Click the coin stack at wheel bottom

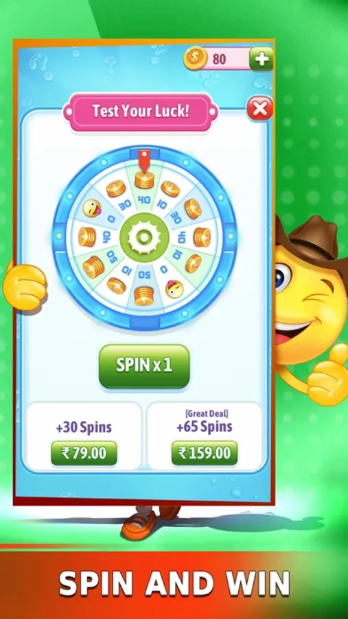pyautogui.click(x=144, y=296)
